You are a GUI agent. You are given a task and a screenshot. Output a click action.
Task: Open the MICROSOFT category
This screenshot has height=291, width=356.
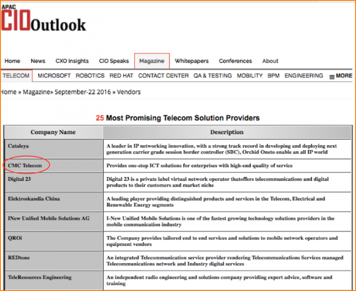point(54,76)
